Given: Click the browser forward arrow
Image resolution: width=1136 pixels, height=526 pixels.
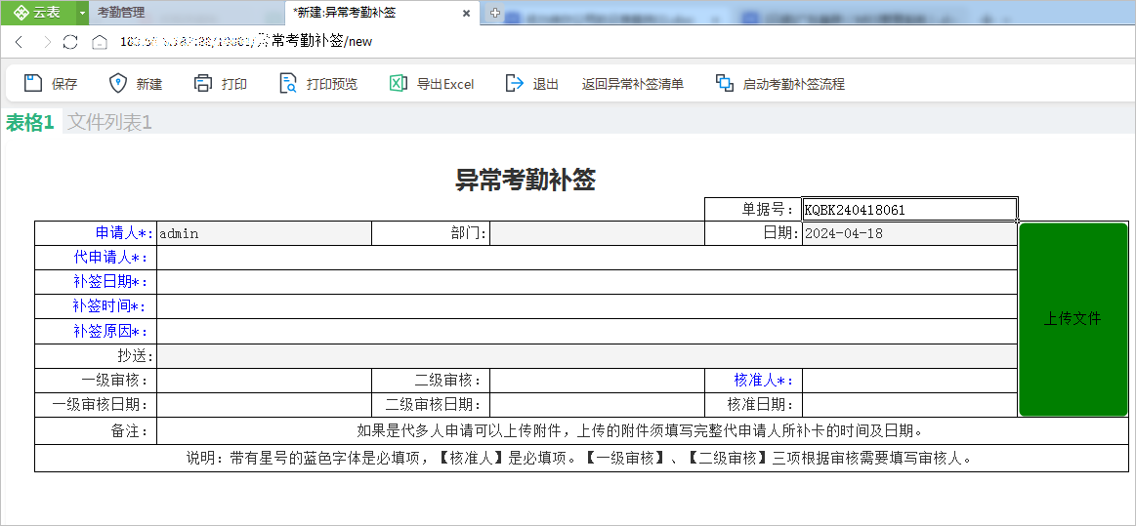Looking at the screenshot, I should point(47,42).
